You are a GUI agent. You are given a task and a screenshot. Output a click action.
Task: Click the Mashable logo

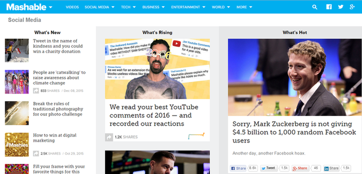[26, 7]
